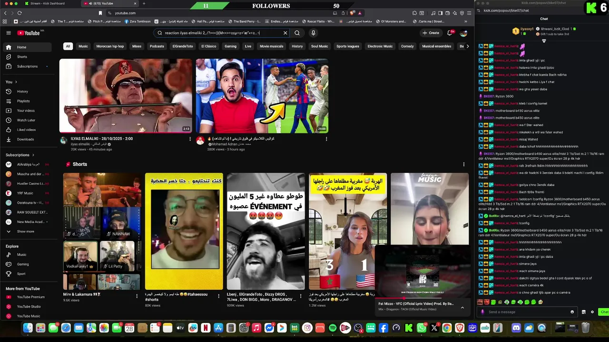This screenshot has height=342, width=609.
Task: Switch to Stream - Kick Dashboard tab
Action: click(x=50, y=3)
